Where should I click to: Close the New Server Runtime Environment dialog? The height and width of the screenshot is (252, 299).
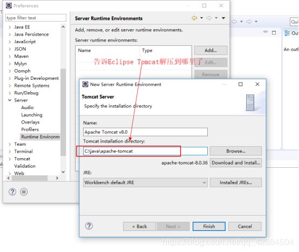pyautogui.click(x=257, y=84)
